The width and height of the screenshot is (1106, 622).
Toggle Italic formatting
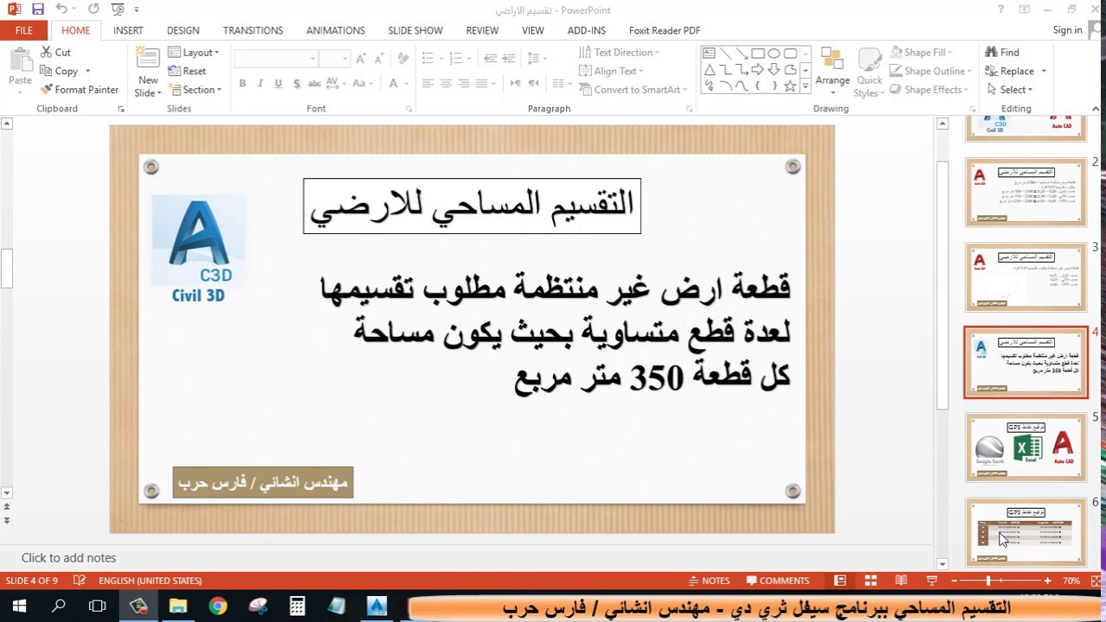pyautogui.click(x=260, y=84)
